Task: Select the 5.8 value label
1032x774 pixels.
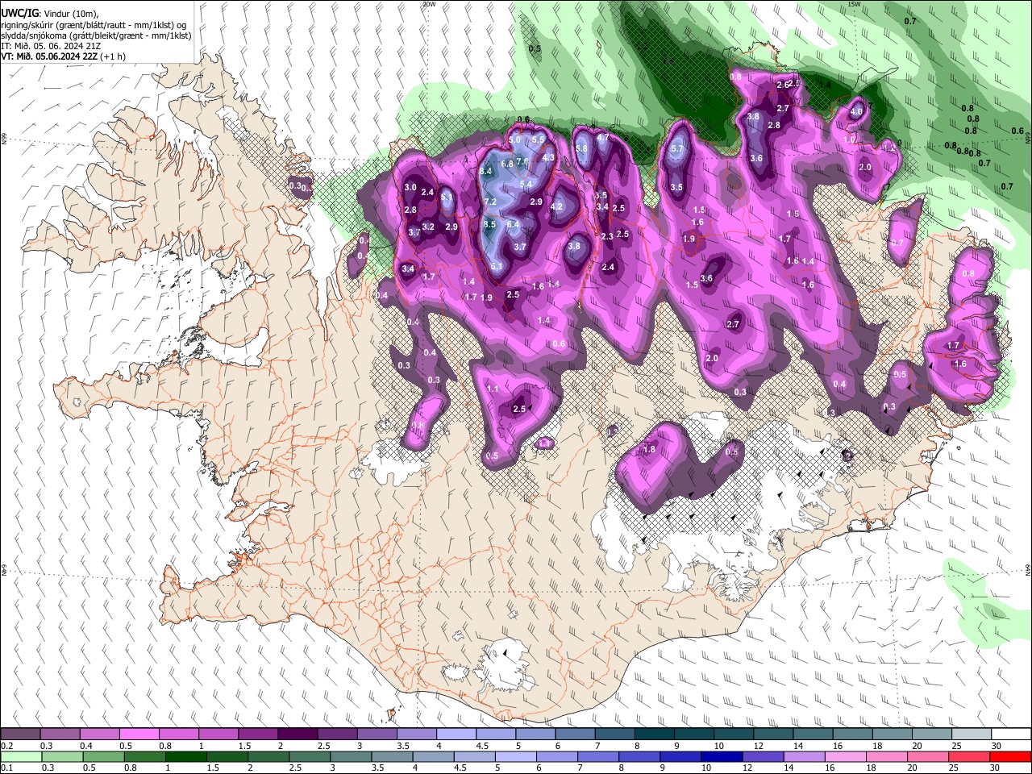Action: (582, 149)
